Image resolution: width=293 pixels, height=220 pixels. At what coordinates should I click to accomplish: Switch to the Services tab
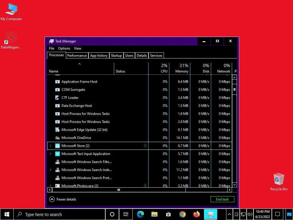156,56
